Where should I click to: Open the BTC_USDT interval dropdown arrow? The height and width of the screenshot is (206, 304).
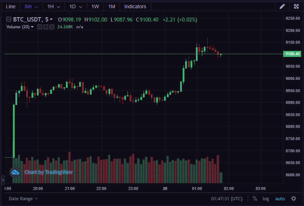pos(51,19)
